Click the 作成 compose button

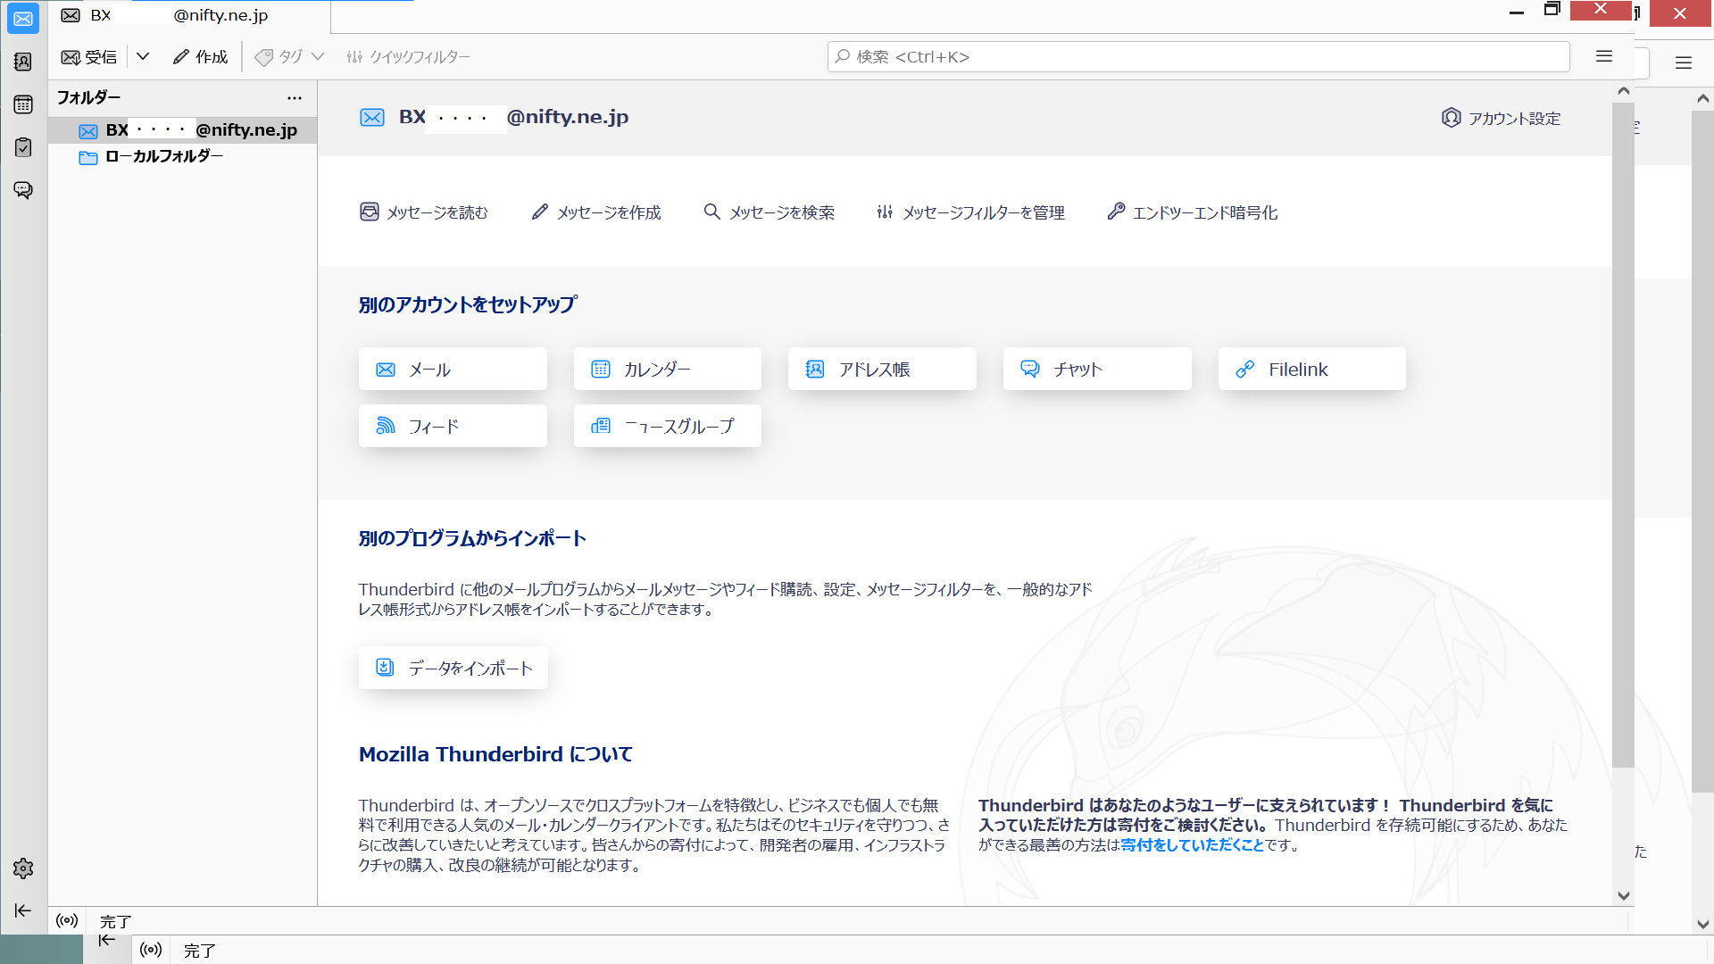[x=201, y=57]
